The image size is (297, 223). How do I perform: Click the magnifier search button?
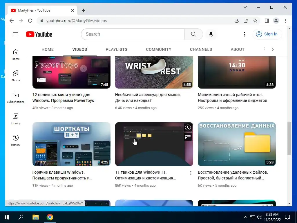coord(193,34)
